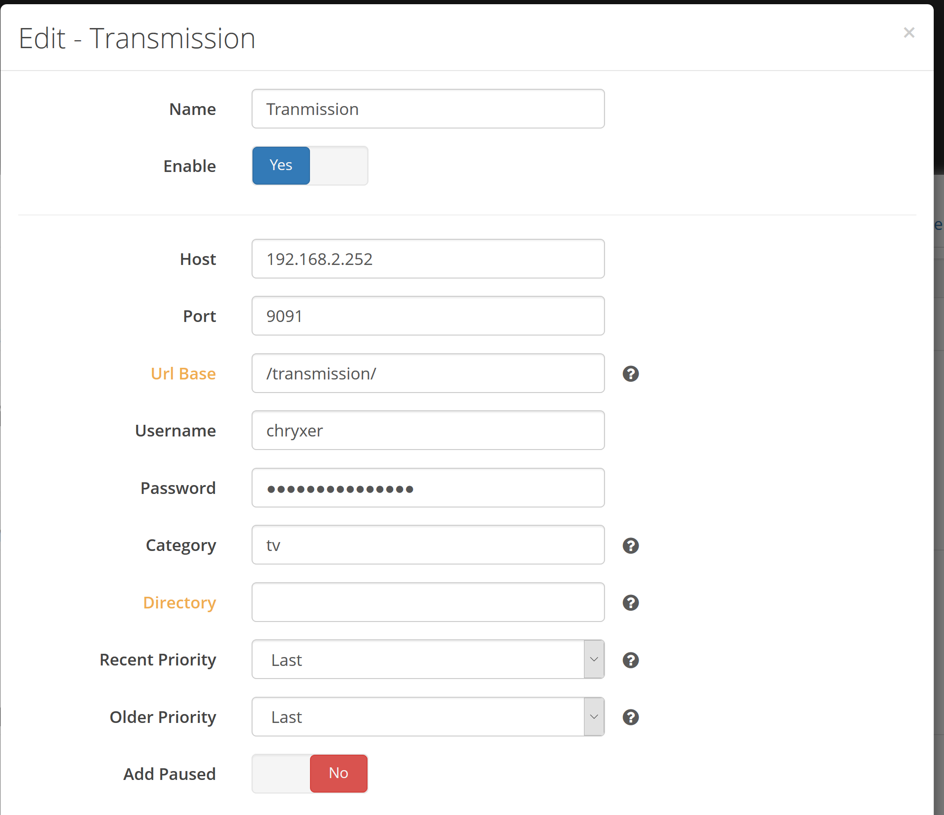Click the Username field with chryxer

point(427,430)
